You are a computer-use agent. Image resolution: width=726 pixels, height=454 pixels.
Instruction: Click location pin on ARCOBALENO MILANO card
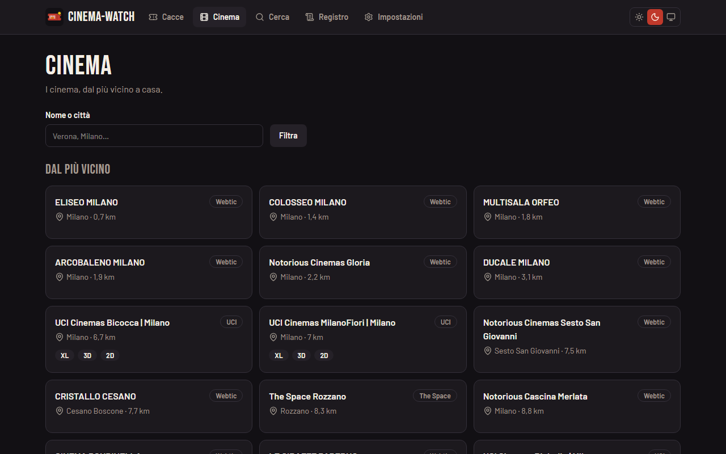pos(59,277)
